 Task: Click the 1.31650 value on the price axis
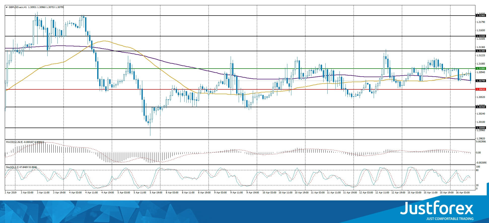481,30
